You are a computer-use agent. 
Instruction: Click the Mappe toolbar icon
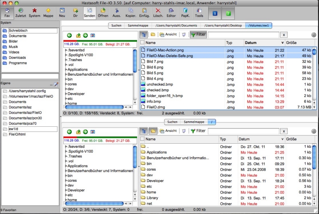click(x=48, y=13)
